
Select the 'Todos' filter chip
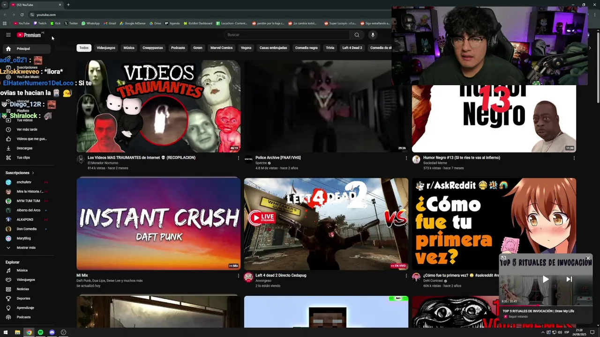pos(84,48)
